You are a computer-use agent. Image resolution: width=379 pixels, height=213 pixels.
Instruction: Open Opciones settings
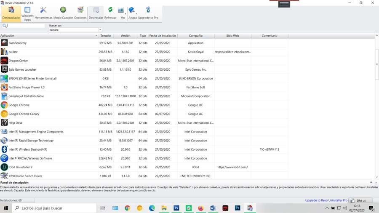click(80, 13)
